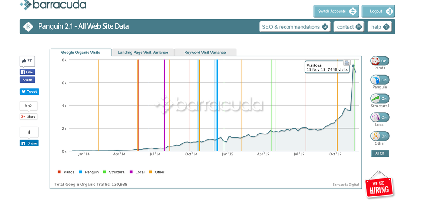Click the 15 Nov 15 data point
The width and height of the screenshot is (421, 201).
tap(353, 66)
